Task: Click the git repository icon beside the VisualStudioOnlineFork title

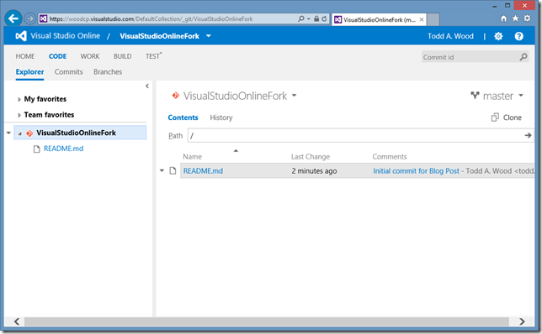Action: coord(176,96)
